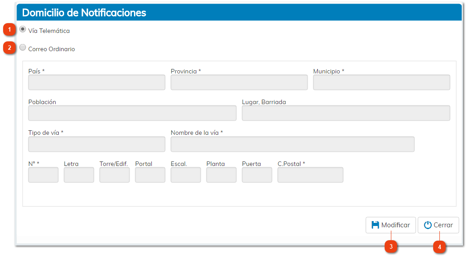Click the Letra input field
The height and width of the screenshot is (258, 467).
[78, 175]
